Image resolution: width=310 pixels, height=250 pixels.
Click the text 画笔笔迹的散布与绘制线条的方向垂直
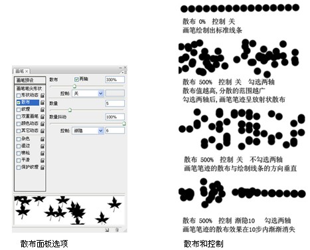(x=240, y=168)
